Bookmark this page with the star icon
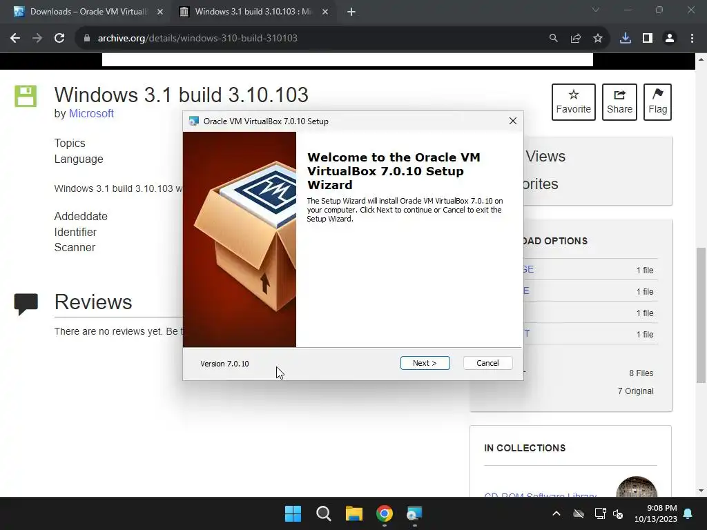The height and width of the screenshot is (530, 707). 598,39
